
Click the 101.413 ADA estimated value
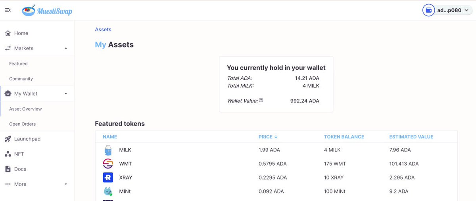coord(404,164)
